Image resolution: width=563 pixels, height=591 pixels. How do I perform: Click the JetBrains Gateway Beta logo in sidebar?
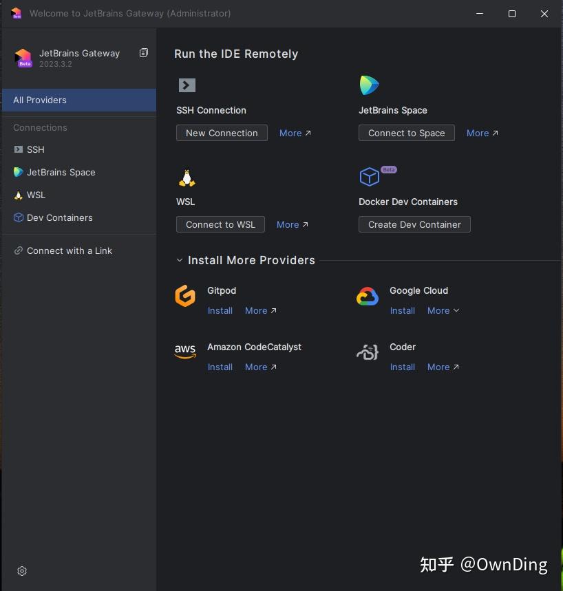23,58
